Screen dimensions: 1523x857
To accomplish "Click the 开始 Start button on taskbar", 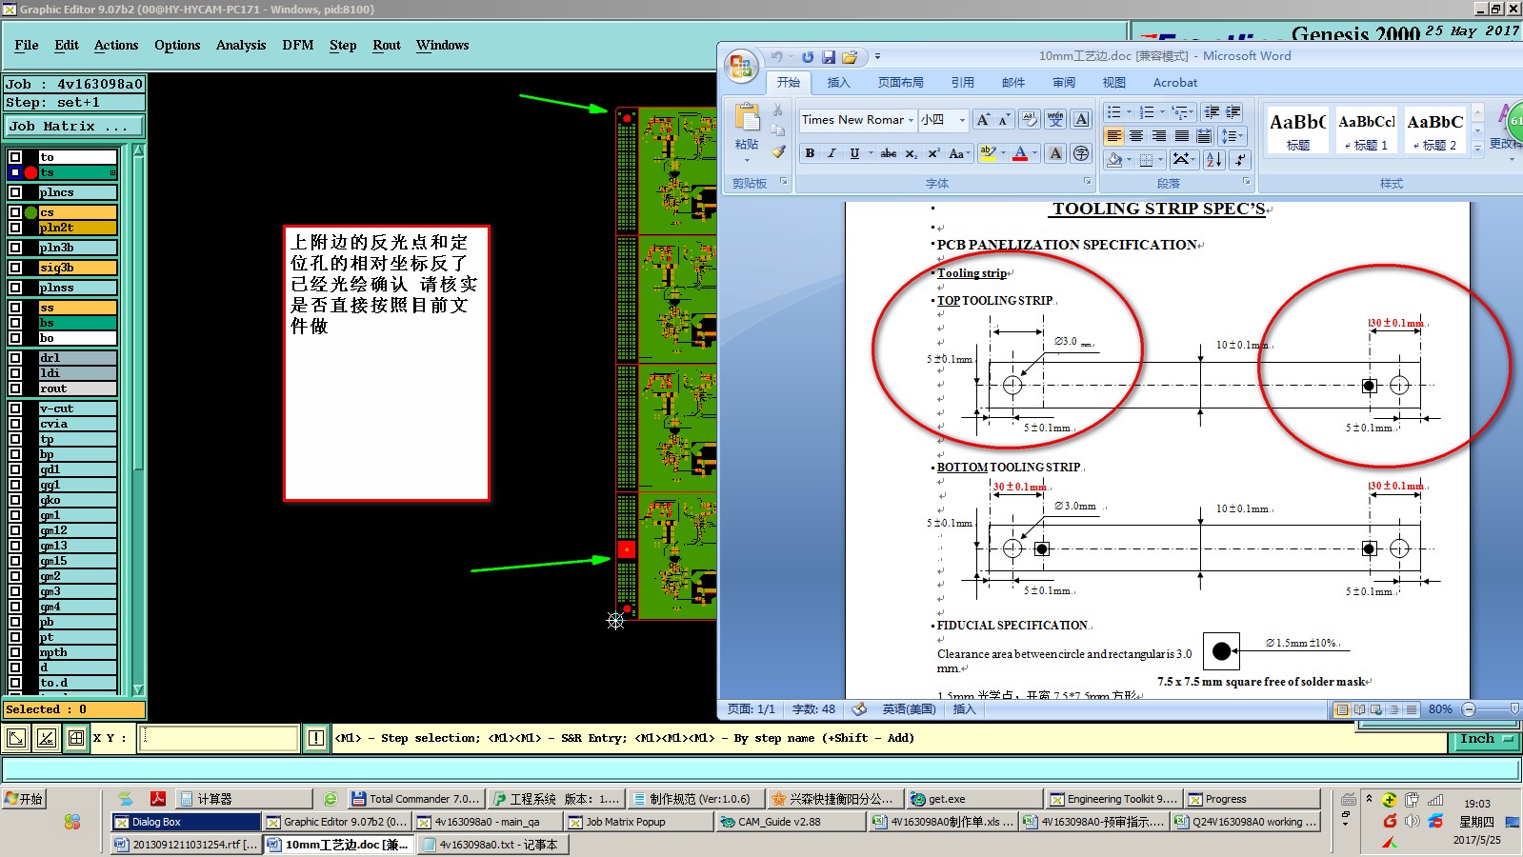I will tap(25, 799).
